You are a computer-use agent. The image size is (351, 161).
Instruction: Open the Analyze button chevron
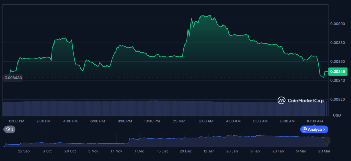[x=324, y=129]
